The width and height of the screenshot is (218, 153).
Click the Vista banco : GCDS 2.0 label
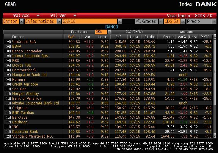tap(189, 15)
